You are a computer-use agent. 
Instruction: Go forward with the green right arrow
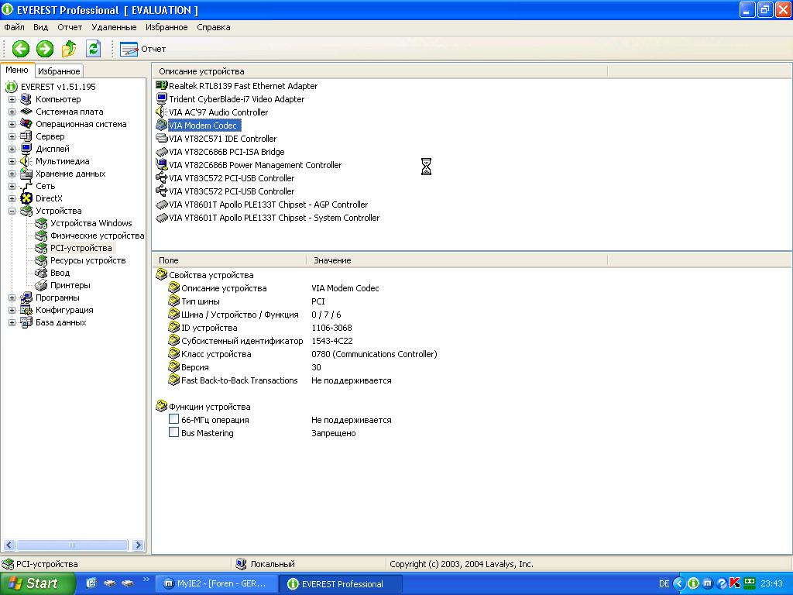pos(44,49)
